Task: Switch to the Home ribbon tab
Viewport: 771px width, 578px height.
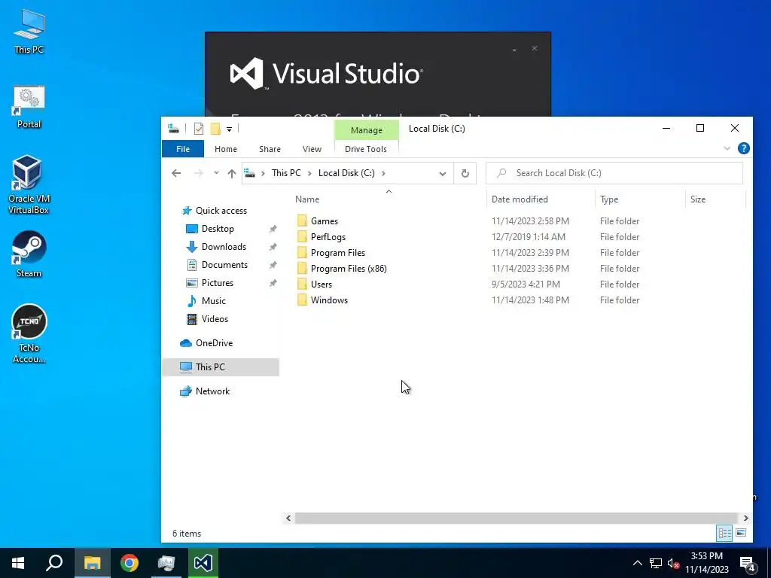Action: 226,149
